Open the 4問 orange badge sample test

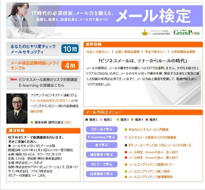click(70, 65)
